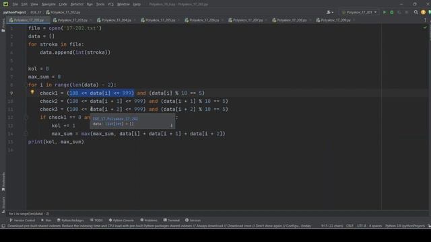Collapse the if block fold marker on line 12
Viewport: 431px width, 242px height.
point(26,118)
